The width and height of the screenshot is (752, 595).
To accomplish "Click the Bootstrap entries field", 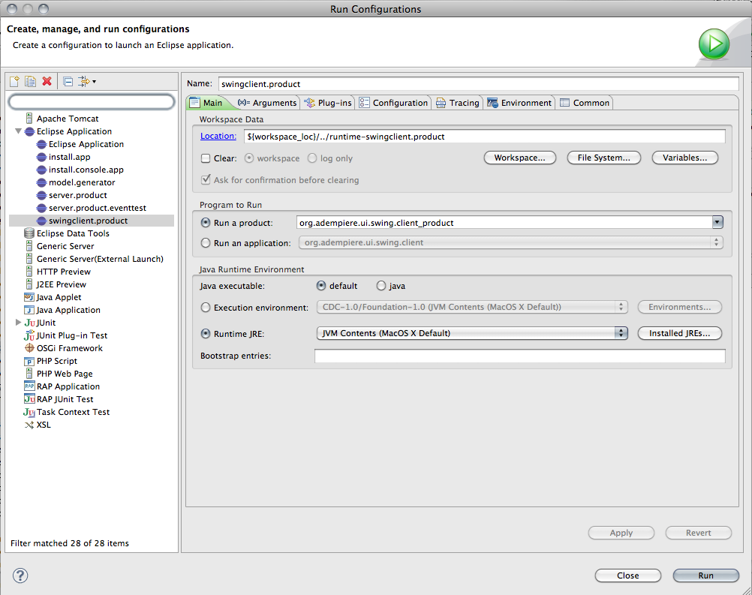I will click(520, 356).
